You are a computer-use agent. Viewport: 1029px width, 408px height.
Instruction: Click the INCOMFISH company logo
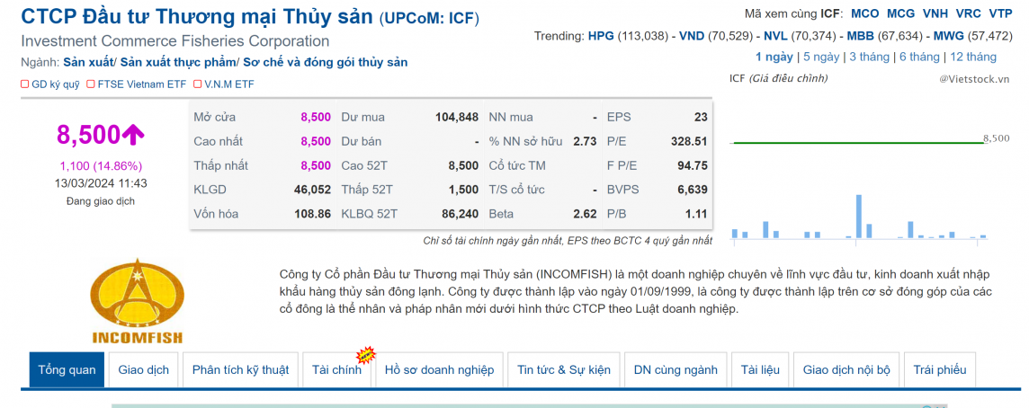[x=136, y=301]
